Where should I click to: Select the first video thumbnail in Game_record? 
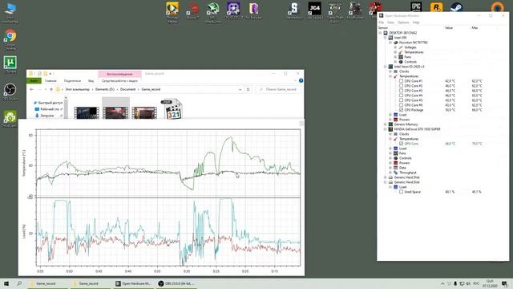pyautogui.click(x=87, y=112)
